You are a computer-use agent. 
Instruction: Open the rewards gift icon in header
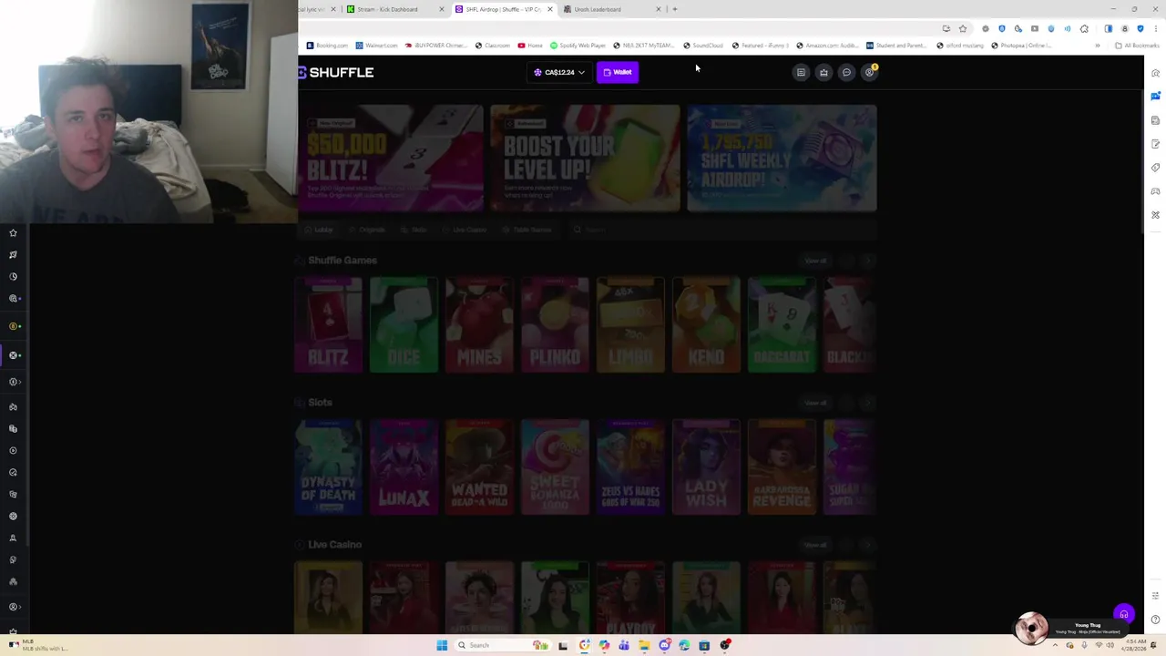(x=823, y=73)
